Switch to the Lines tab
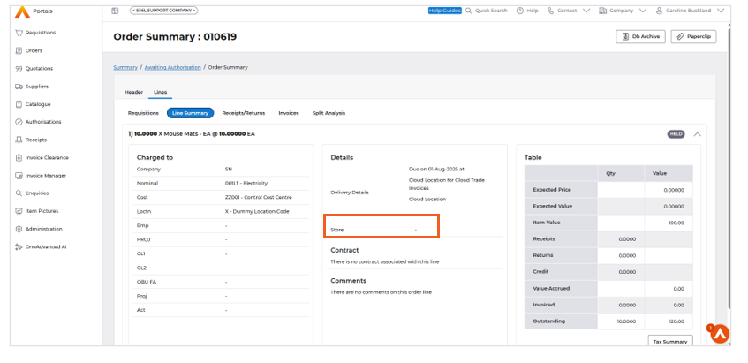 click(x=161, y=92)
